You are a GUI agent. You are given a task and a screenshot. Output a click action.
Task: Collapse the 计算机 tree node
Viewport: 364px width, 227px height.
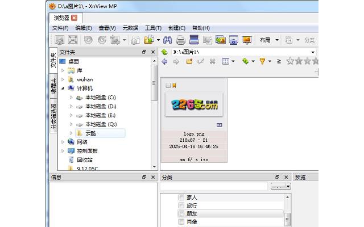[63, 89]
